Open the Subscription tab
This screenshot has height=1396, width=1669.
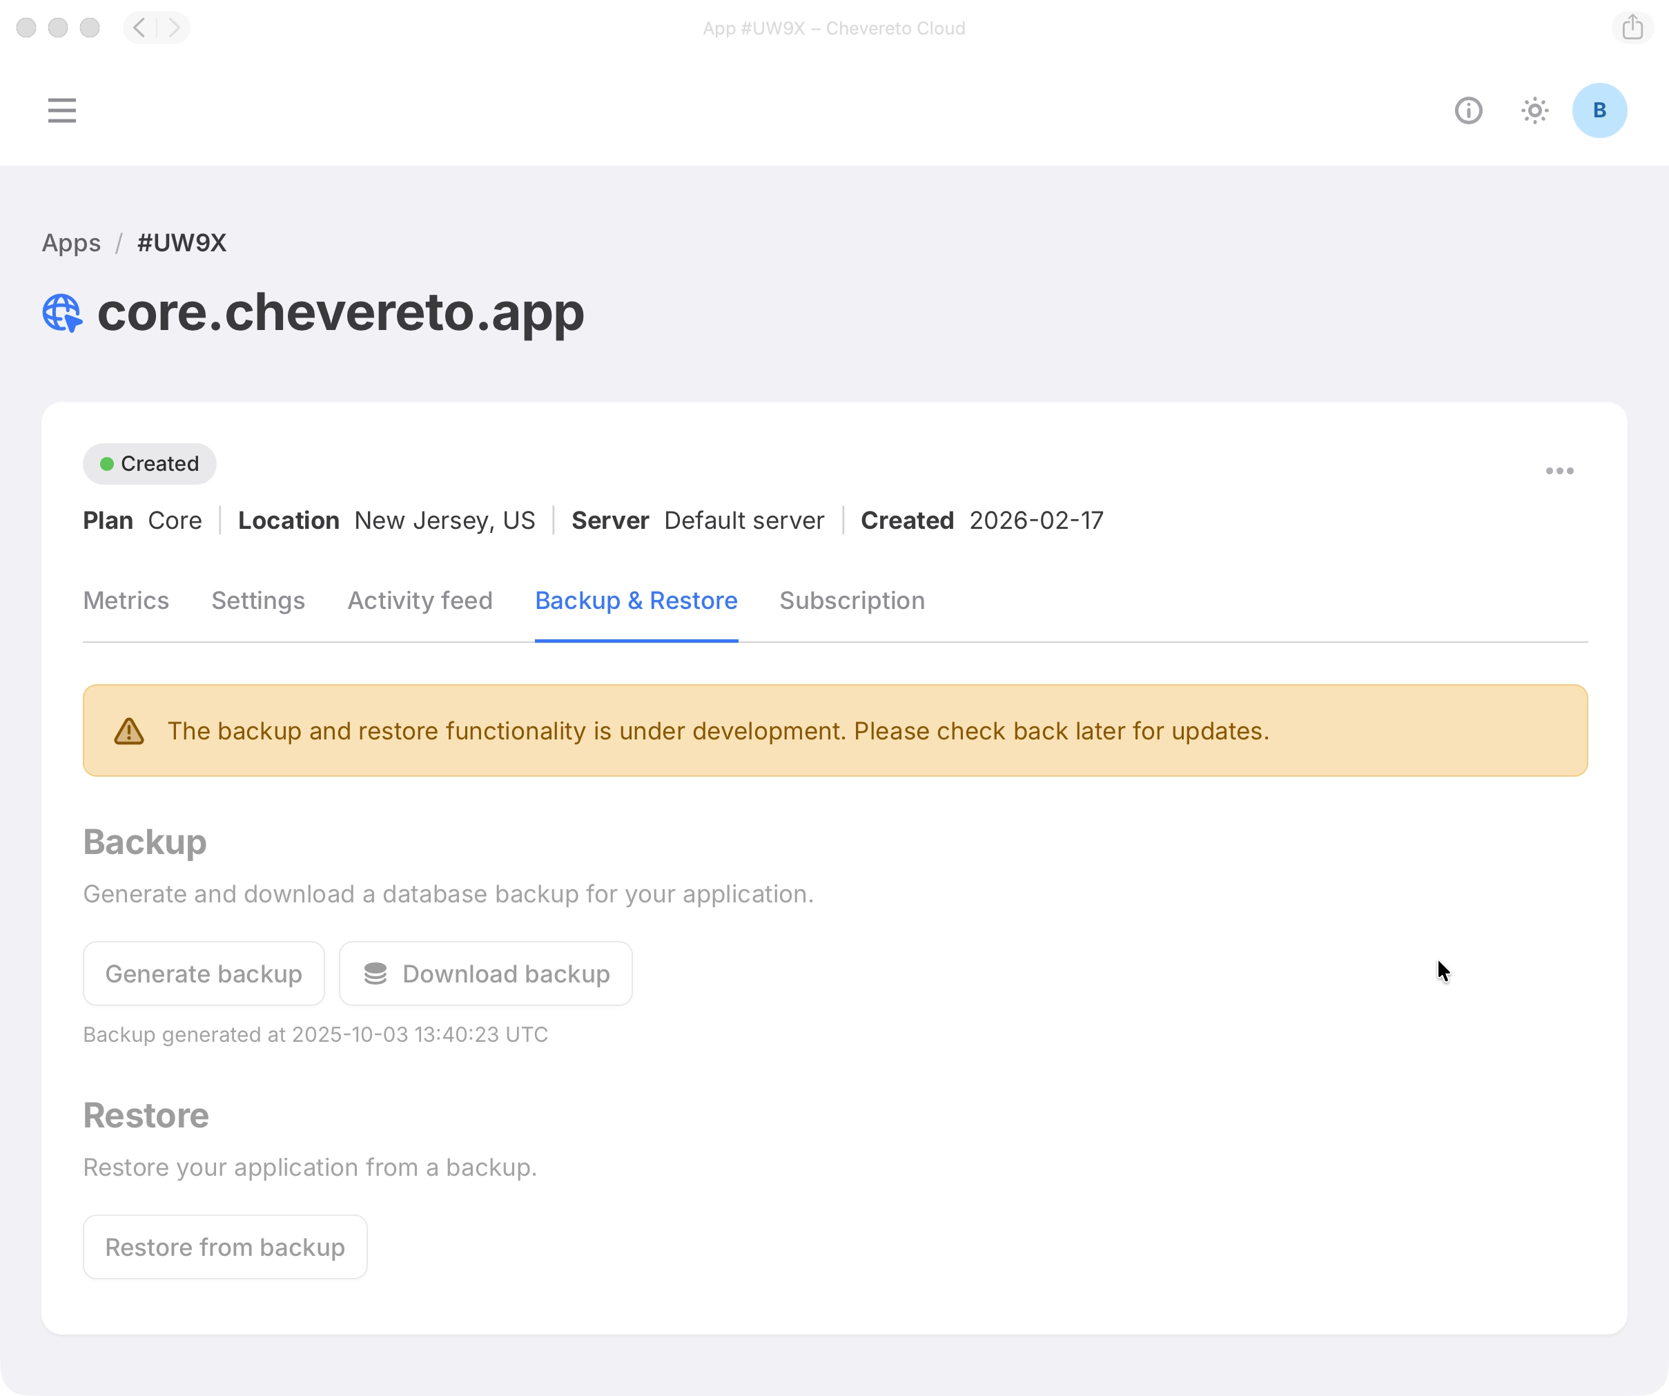point(852,600)
